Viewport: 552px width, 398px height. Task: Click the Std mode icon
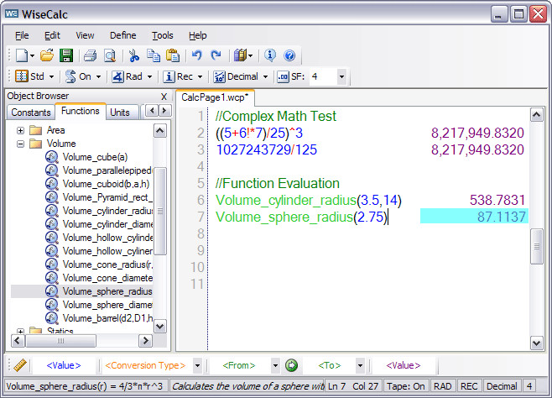22,76
